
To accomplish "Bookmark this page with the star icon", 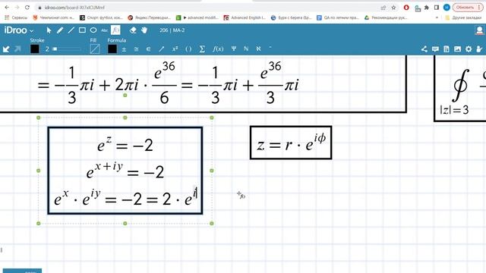I will 393,8.
